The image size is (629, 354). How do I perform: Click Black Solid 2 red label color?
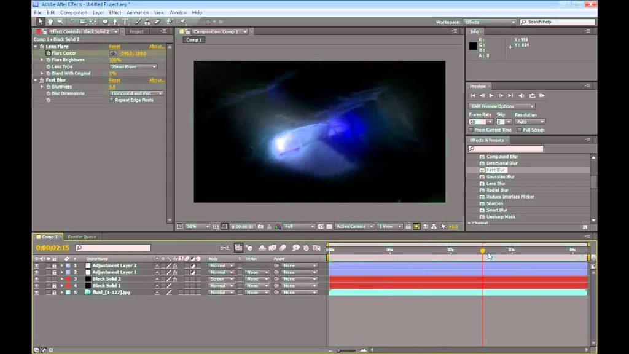point(68,279)
